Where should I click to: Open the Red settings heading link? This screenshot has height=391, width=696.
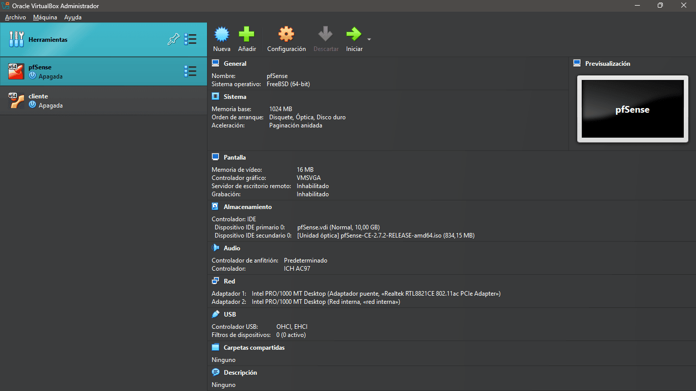tap(229, 281)
